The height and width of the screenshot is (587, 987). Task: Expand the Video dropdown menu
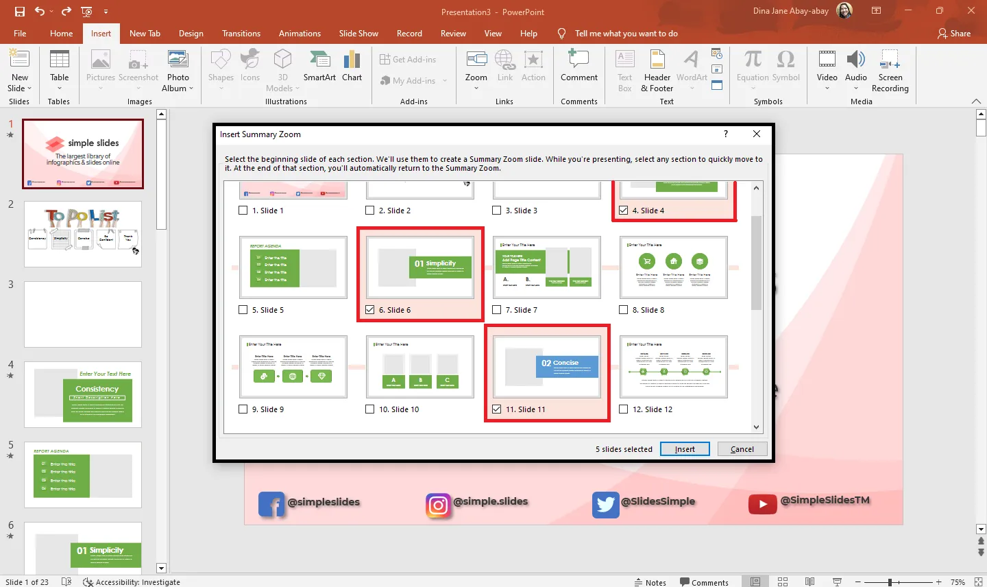pyautogui.click(x=827, y=88)
